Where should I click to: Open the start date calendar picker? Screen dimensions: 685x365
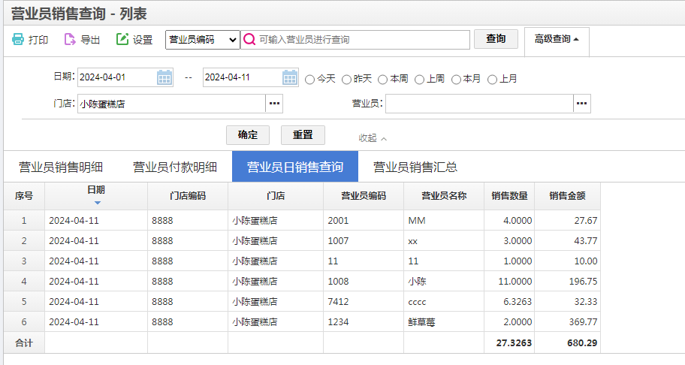click(164, 77)
